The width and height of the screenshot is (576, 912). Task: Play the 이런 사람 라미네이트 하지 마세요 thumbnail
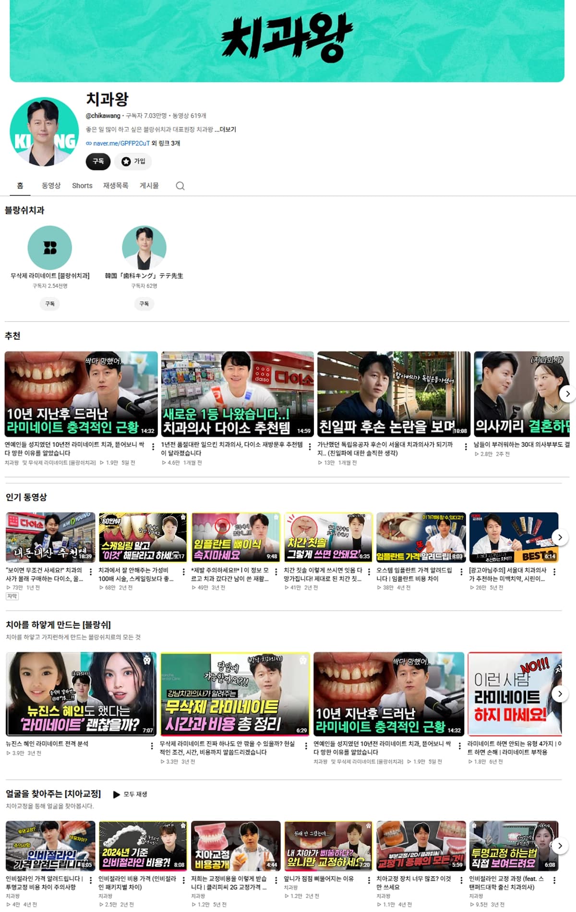pos(515,694)
